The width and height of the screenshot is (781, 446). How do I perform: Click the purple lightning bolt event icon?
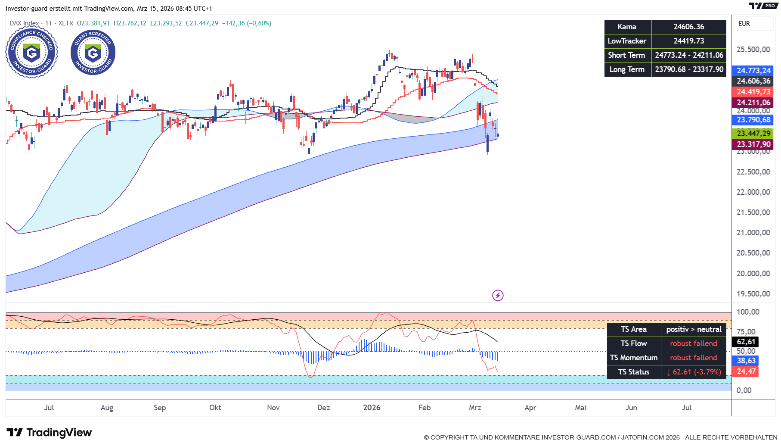498,295
